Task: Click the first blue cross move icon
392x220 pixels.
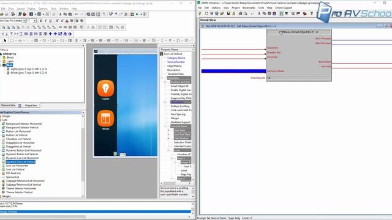Action: [50, 34]
